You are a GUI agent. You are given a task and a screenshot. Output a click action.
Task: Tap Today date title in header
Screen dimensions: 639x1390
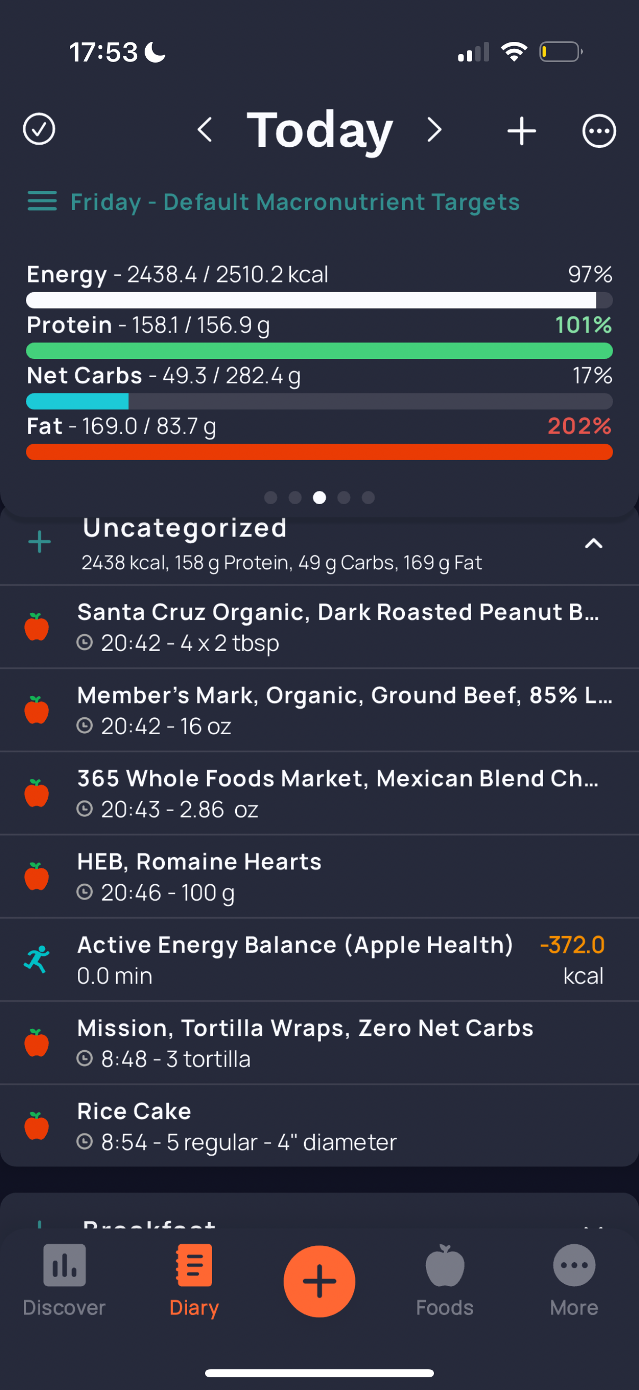(320, 129)
